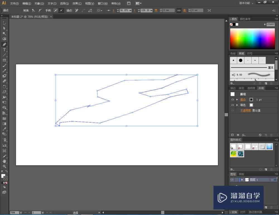This screenshot has width=279, height=215.
Task: Select the Scale tool
Action: pos(4,92)
